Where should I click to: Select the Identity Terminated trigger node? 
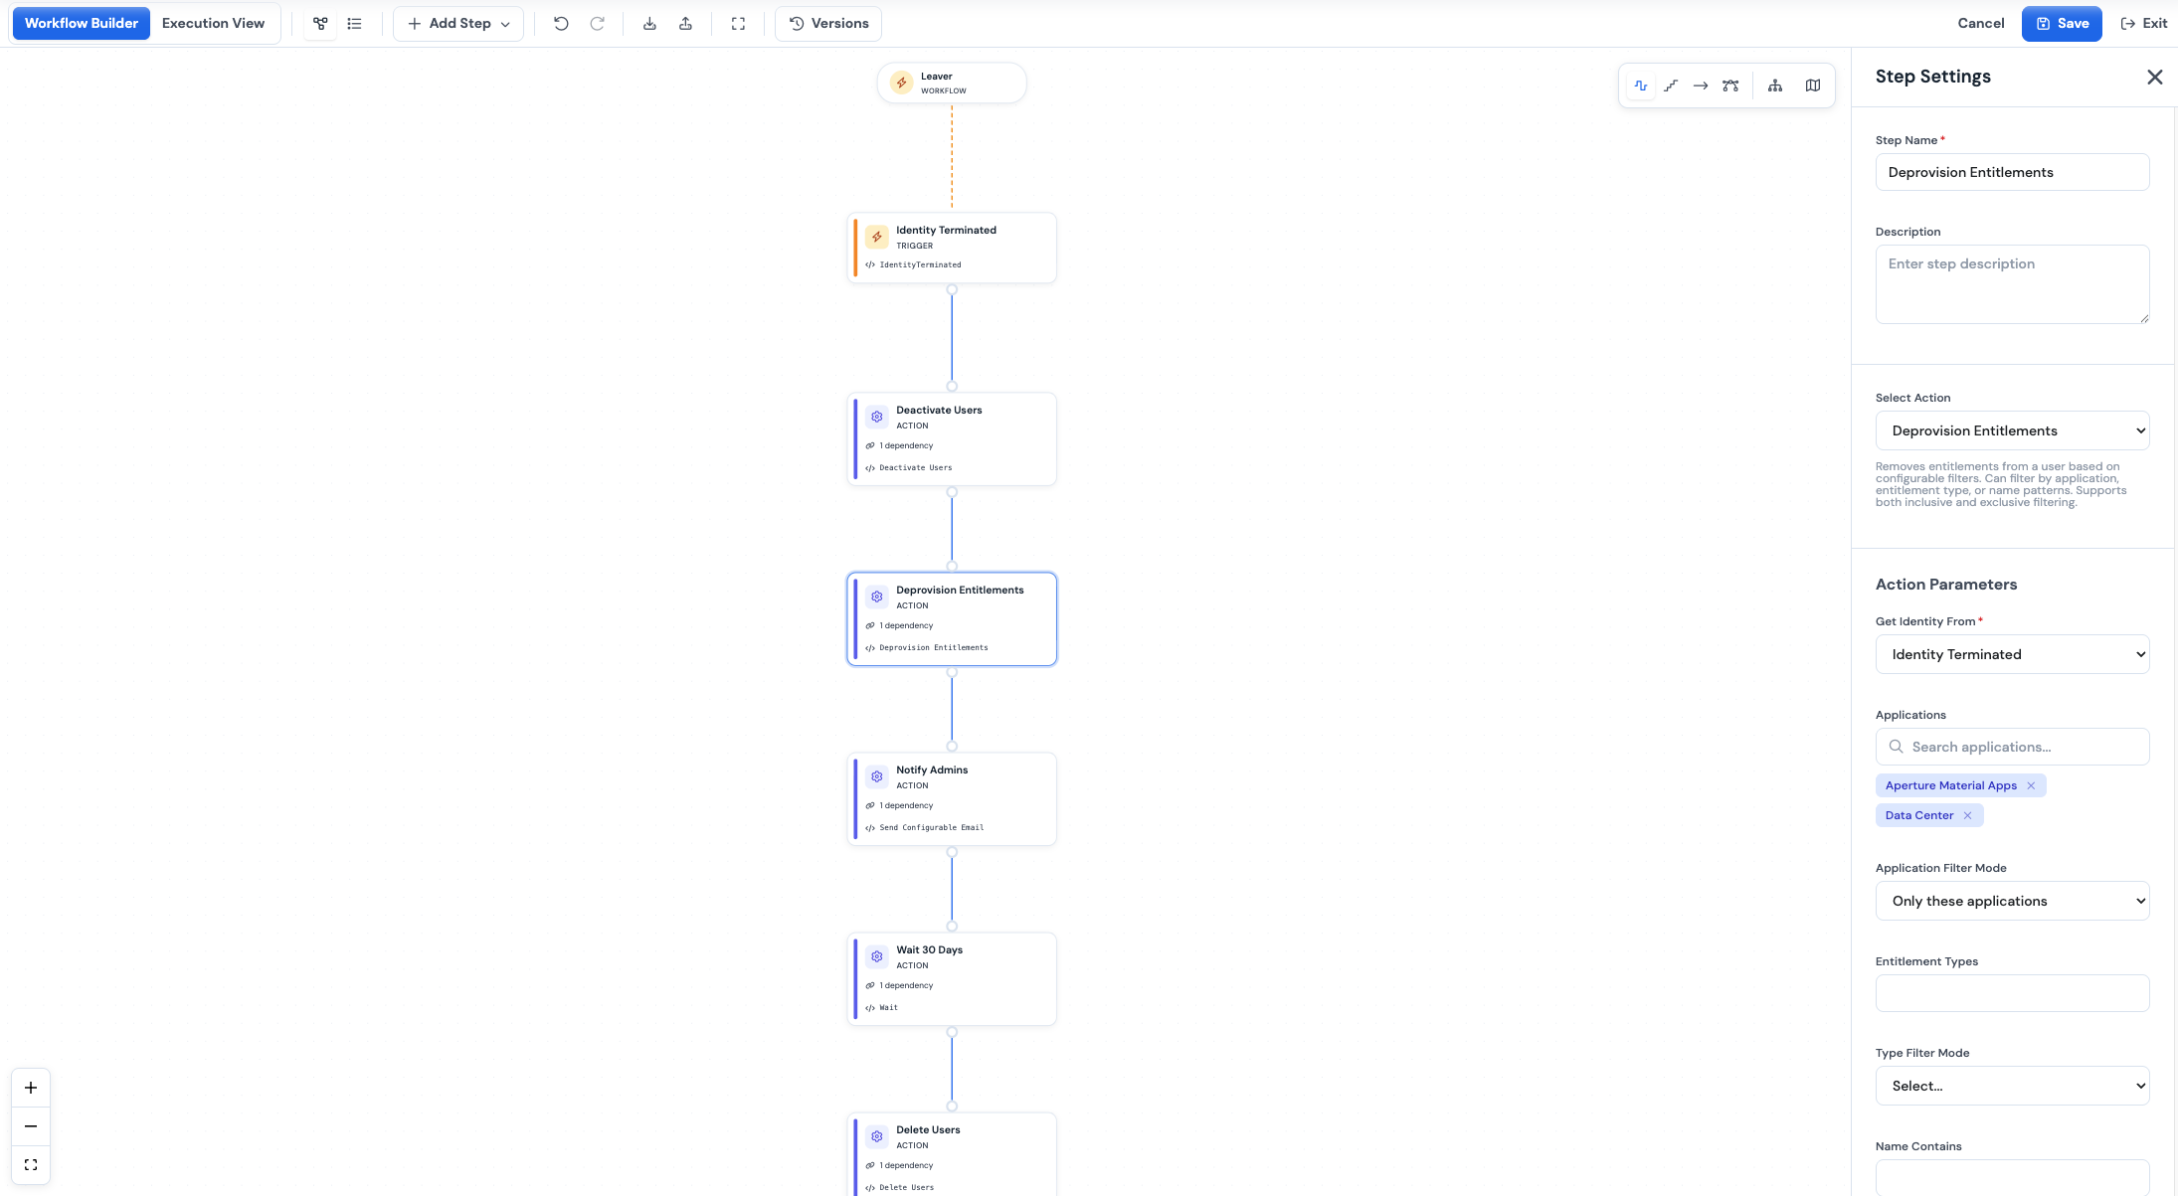point(952,248)
